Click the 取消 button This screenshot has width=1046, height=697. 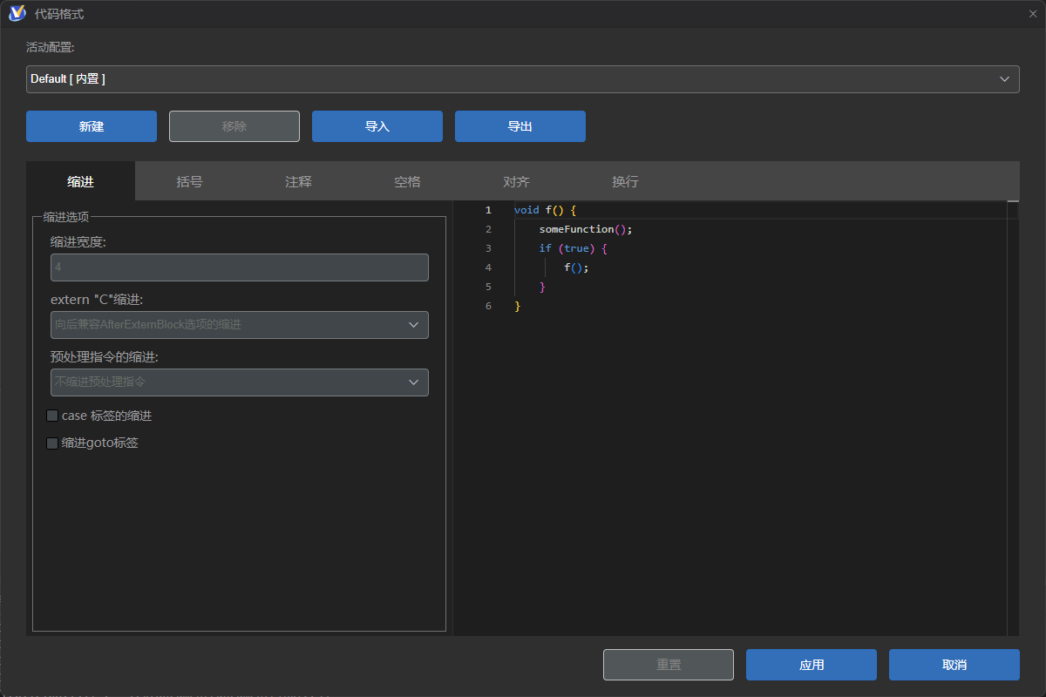pos(954,665)
